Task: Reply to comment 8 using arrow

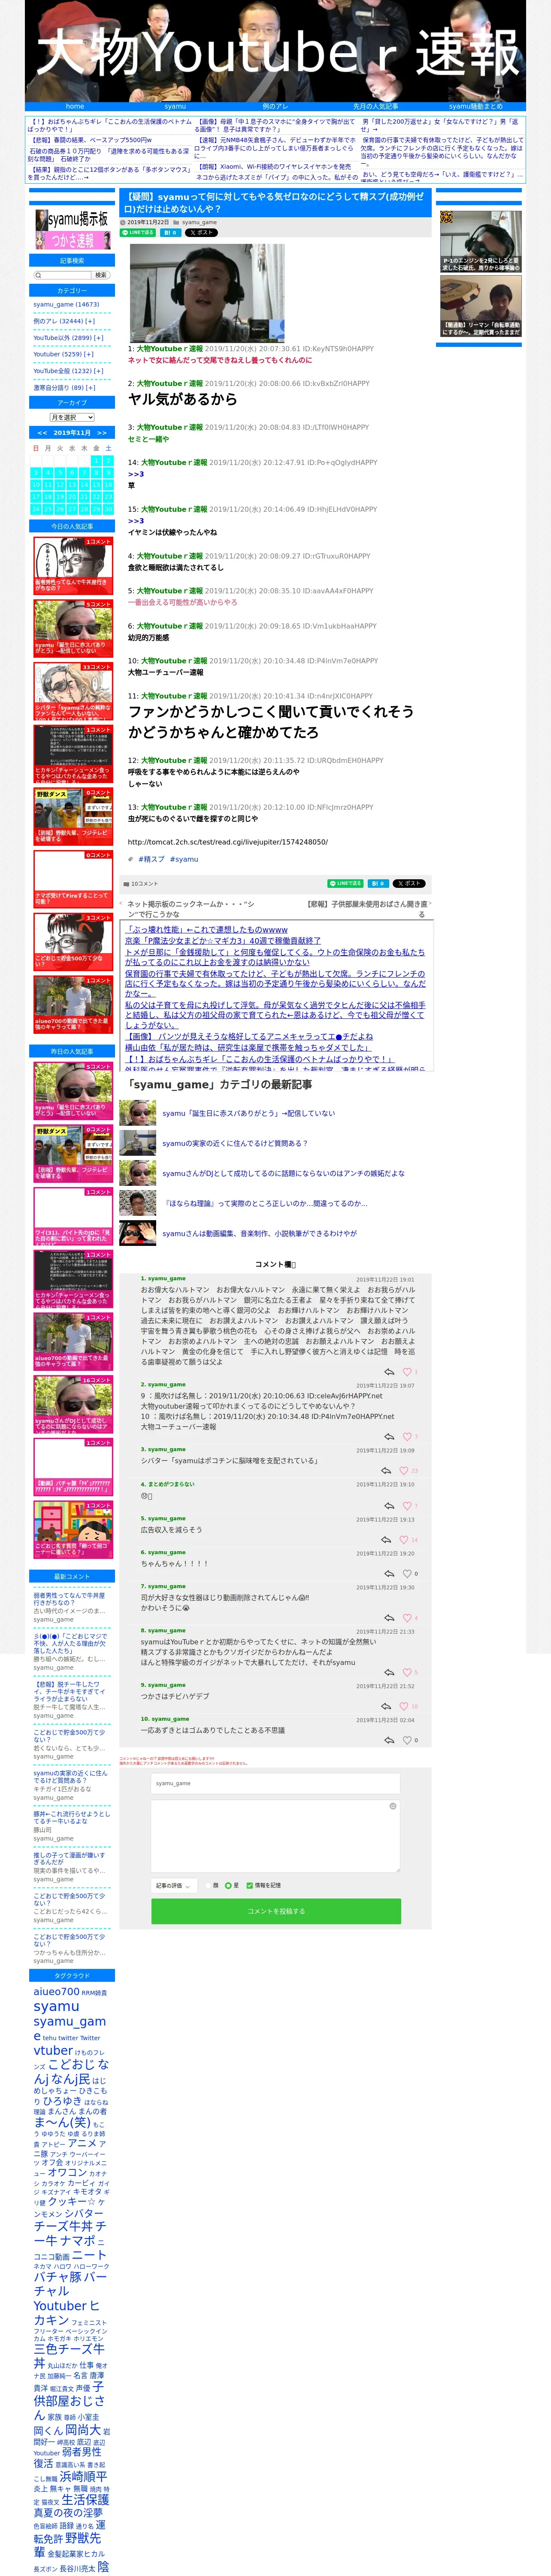Action: (x=388, y=1672)
